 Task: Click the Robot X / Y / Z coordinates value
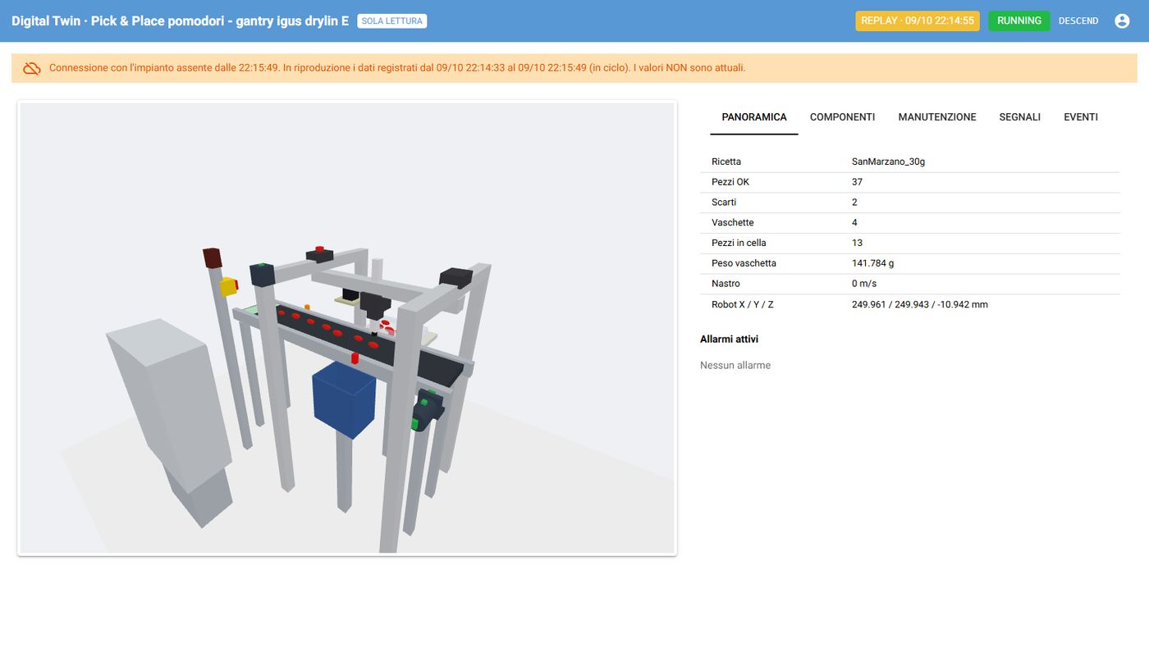920,304
